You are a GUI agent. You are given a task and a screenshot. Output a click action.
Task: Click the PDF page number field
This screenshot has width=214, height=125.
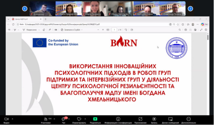point(114,30)
